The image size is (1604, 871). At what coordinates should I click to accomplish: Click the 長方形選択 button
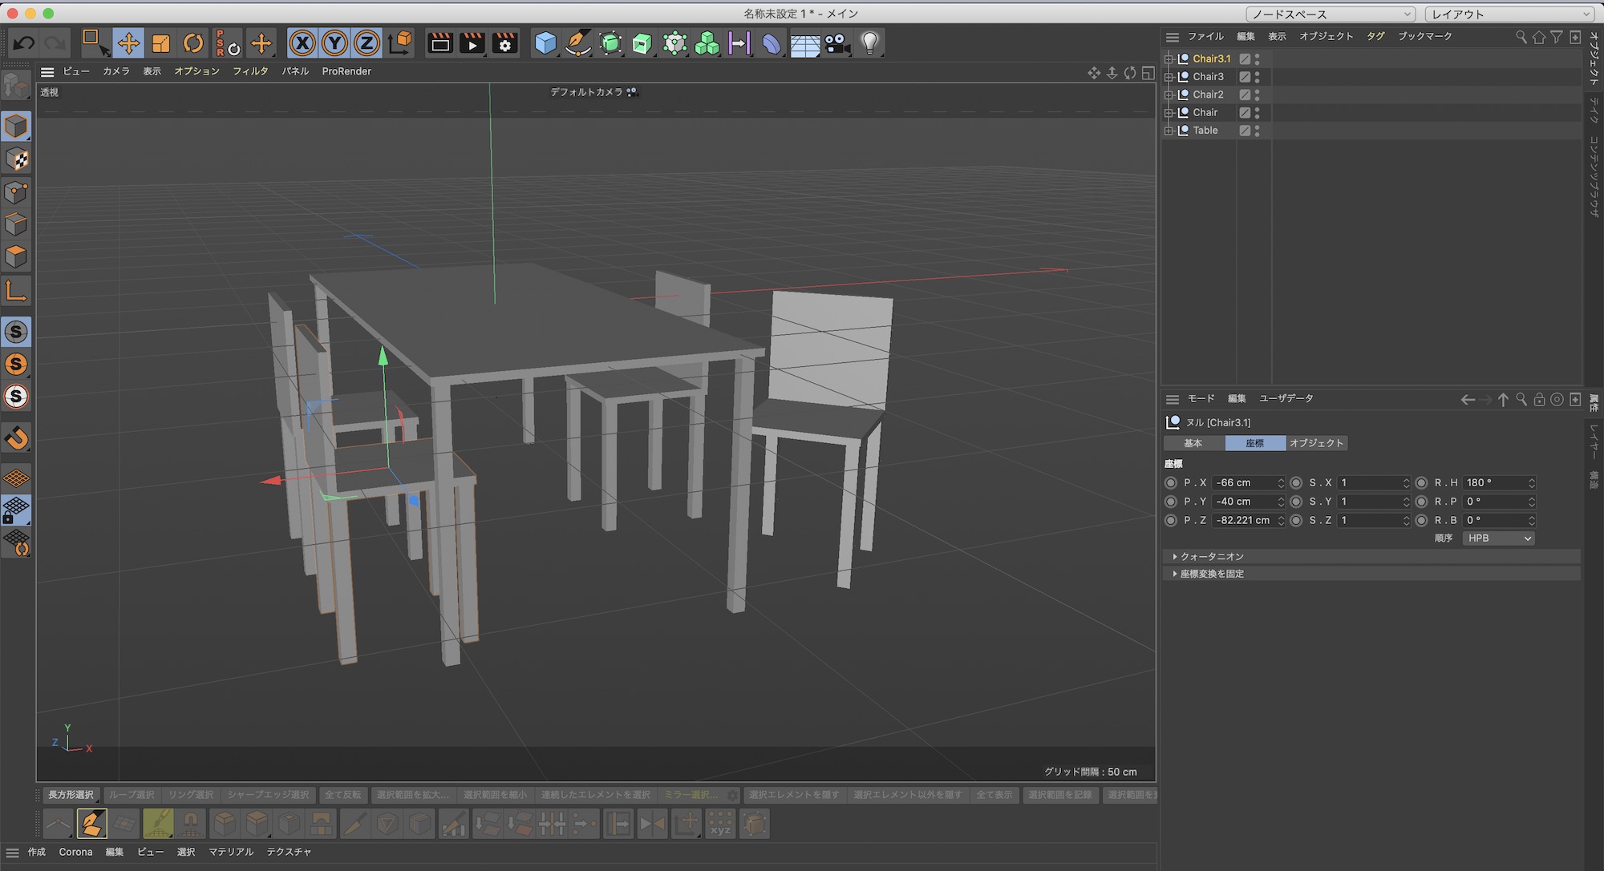click(x=71, y=795)
